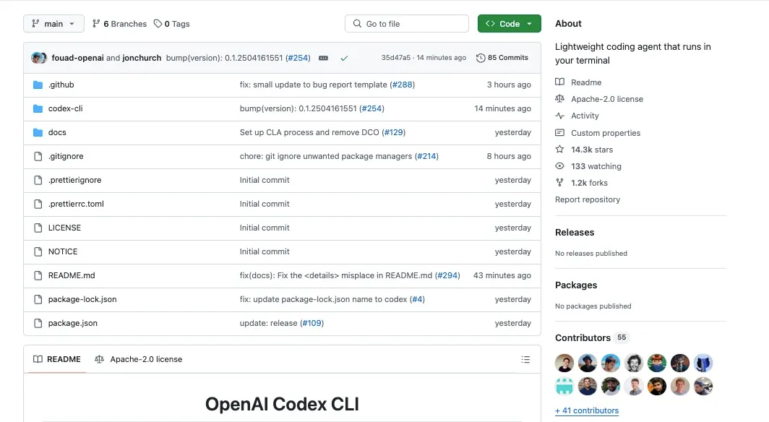Click the commit message ellipsis expander icon
The width and height of the screenshot is (769, 422).
pyautogui.click(x=323, y=58)
